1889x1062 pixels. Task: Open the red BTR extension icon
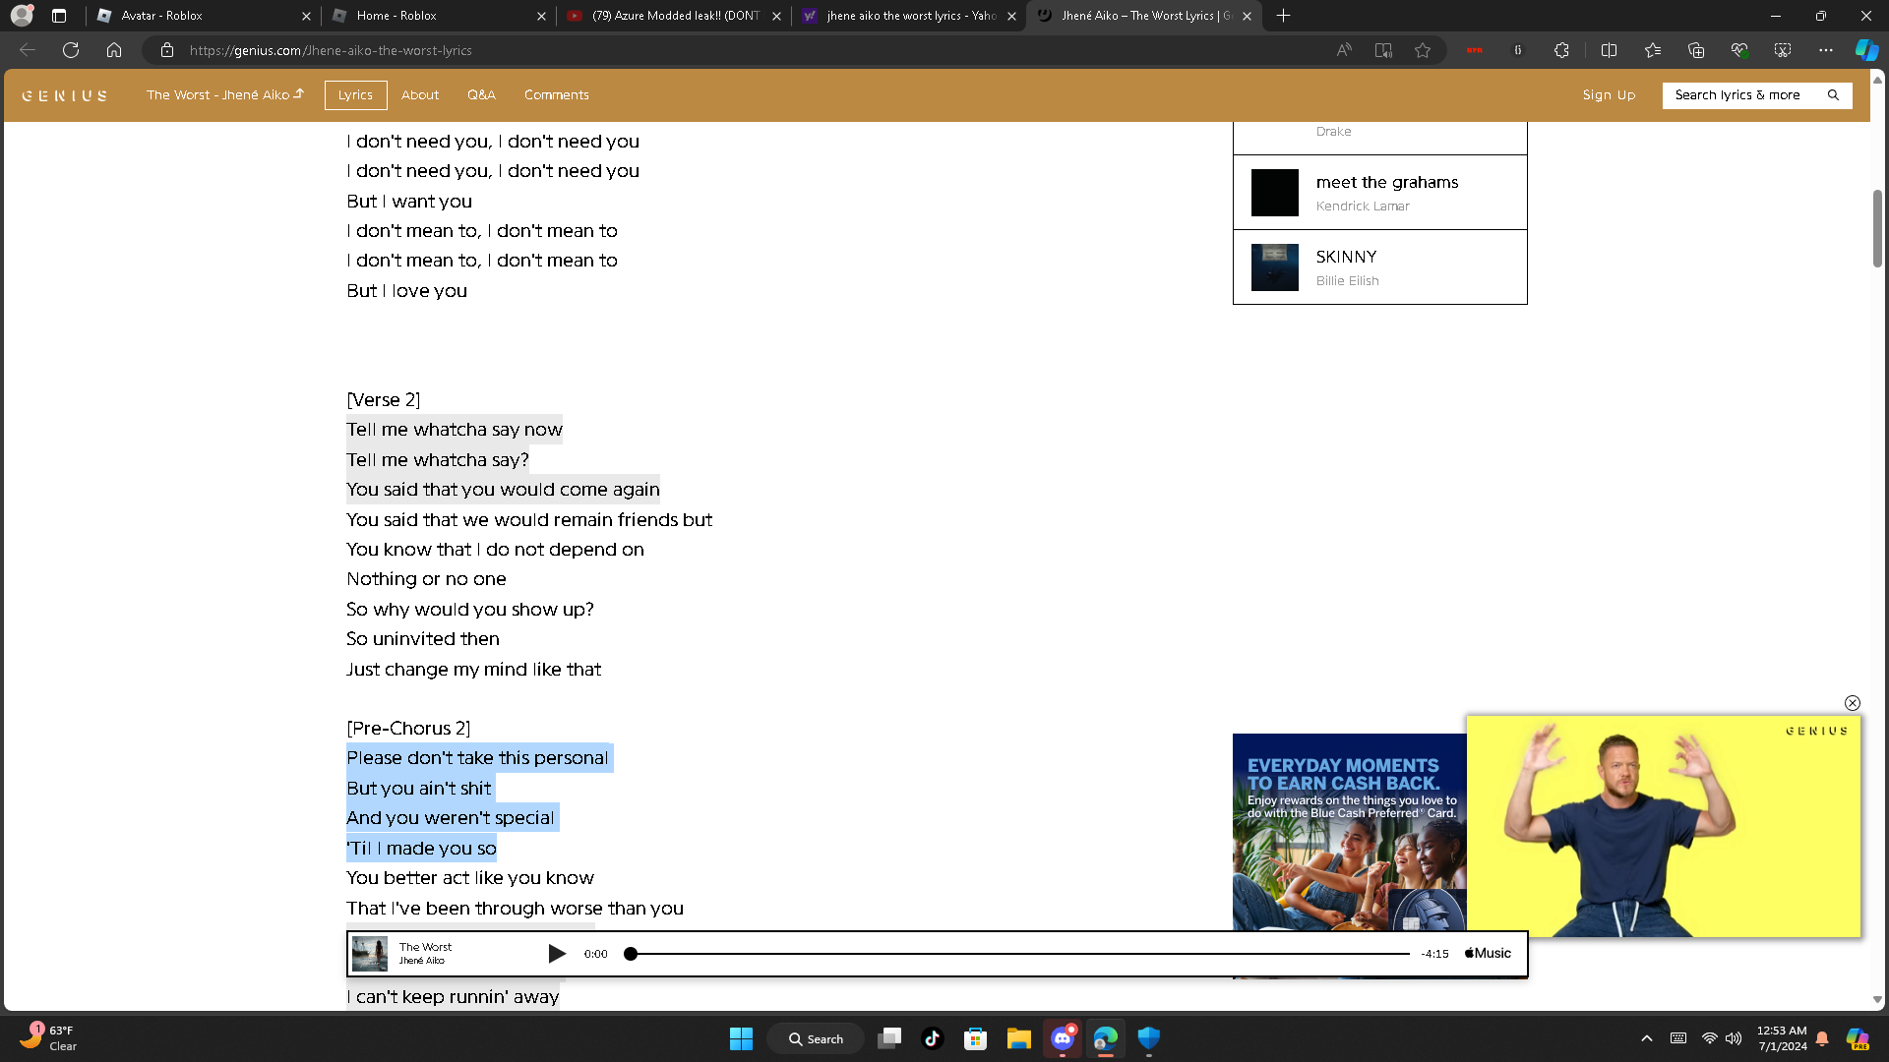coord(1474,50)
